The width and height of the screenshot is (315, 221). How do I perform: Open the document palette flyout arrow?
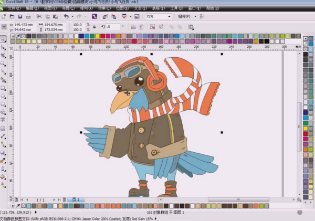tap(13, 206)
